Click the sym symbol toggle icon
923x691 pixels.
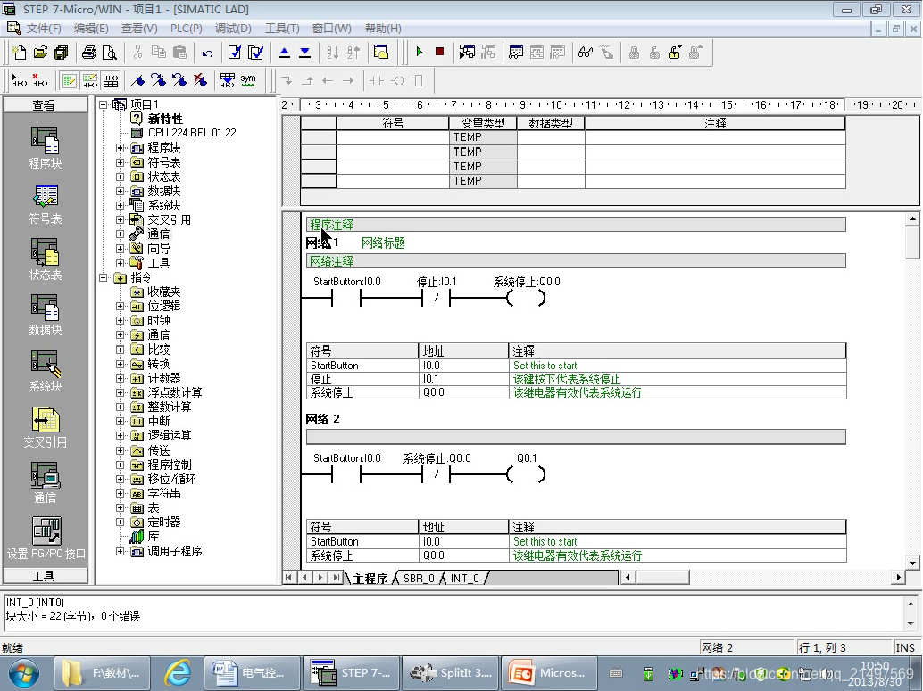[x=248, y=80]
